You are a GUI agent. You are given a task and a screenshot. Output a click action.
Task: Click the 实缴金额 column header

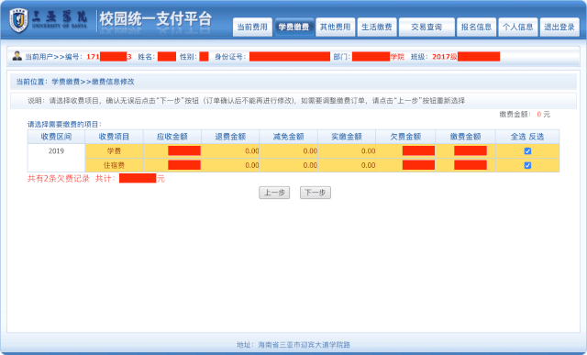[347, 137]
